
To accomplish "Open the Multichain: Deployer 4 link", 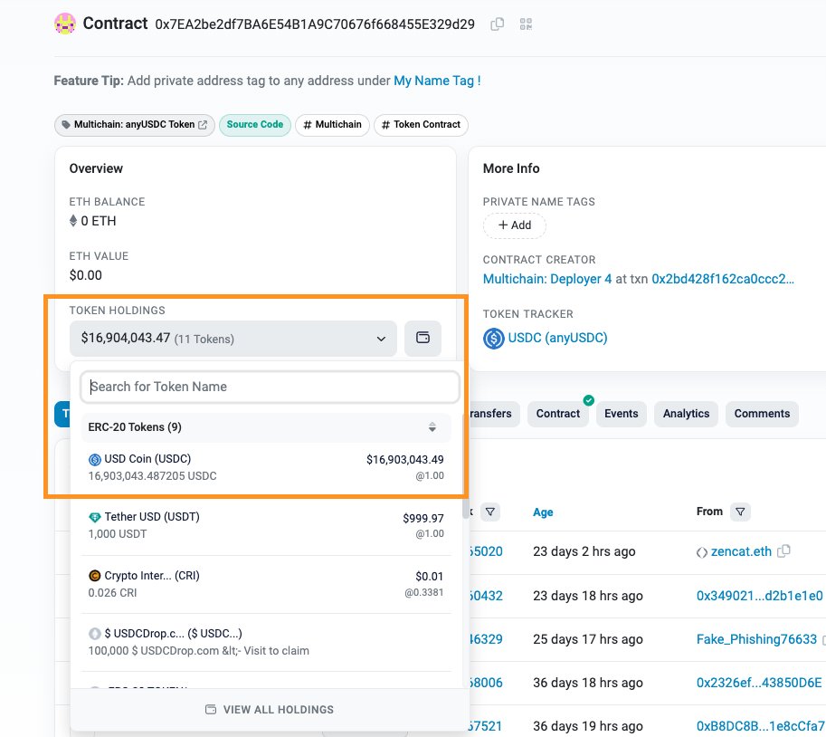I will pyautogui.click(x=547, y=279).
